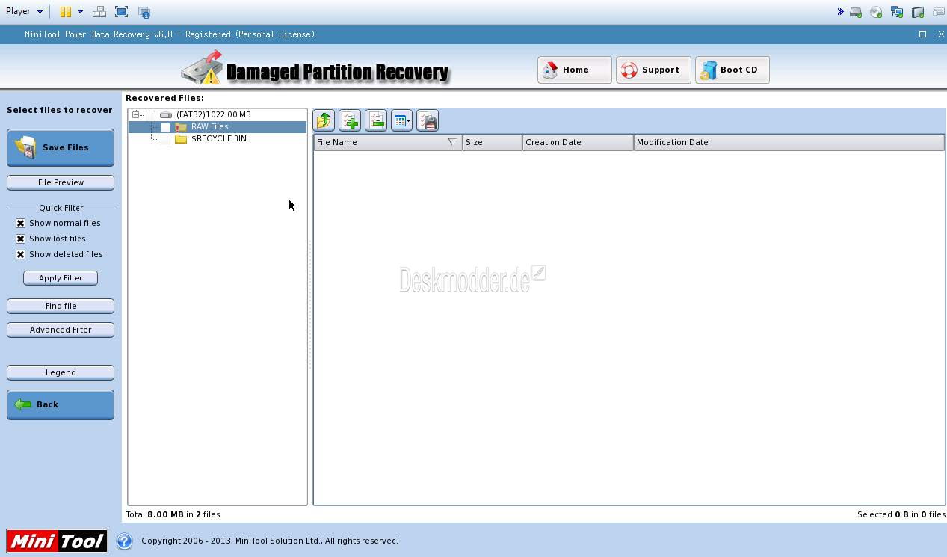The image size is (947, 557).
Task: Enter full screen mode in Player toolbar
Action: 122,12
